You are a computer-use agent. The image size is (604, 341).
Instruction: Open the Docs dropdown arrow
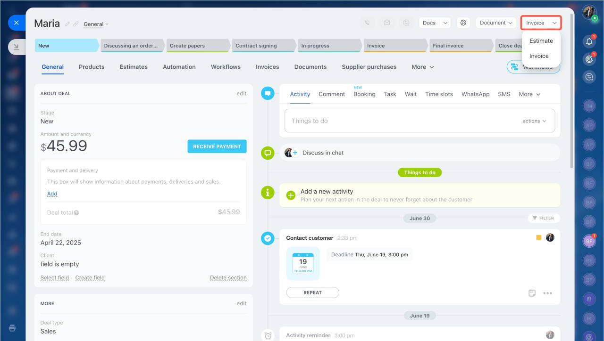coord(445,23)
